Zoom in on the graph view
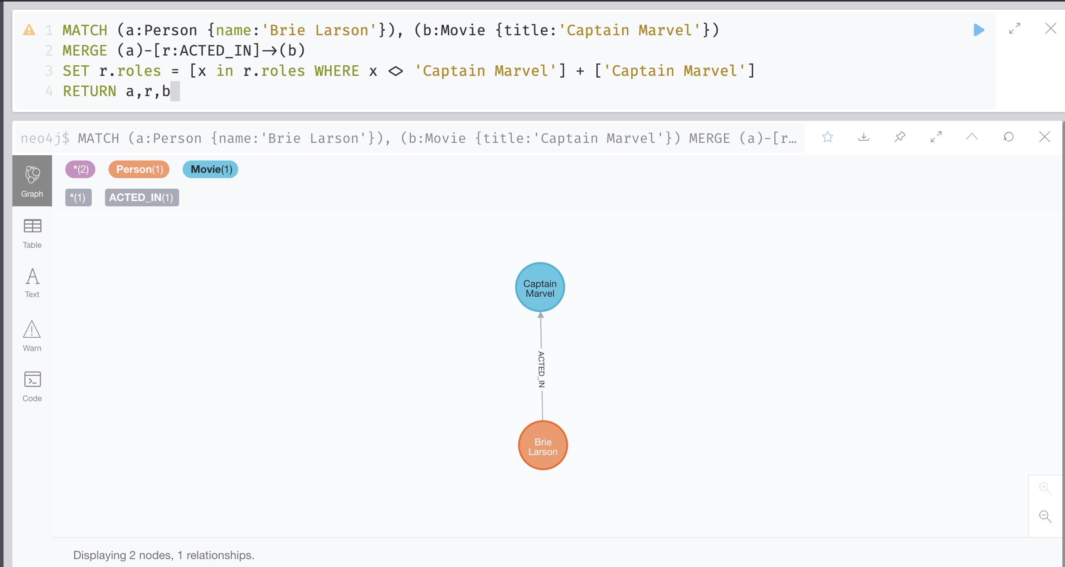1065x567 pixels. tap(1045, 488)
